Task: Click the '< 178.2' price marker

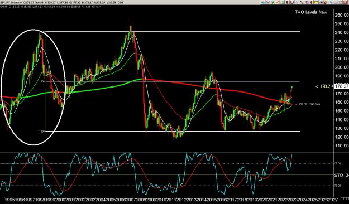Action: click(x=323, y=86)
